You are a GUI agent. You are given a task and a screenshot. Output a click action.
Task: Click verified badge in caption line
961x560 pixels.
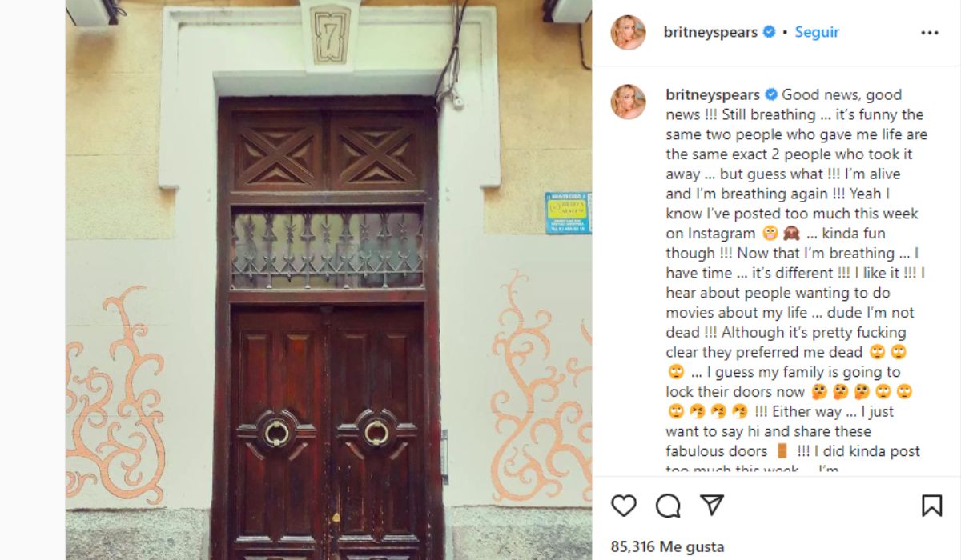(771, 94)
